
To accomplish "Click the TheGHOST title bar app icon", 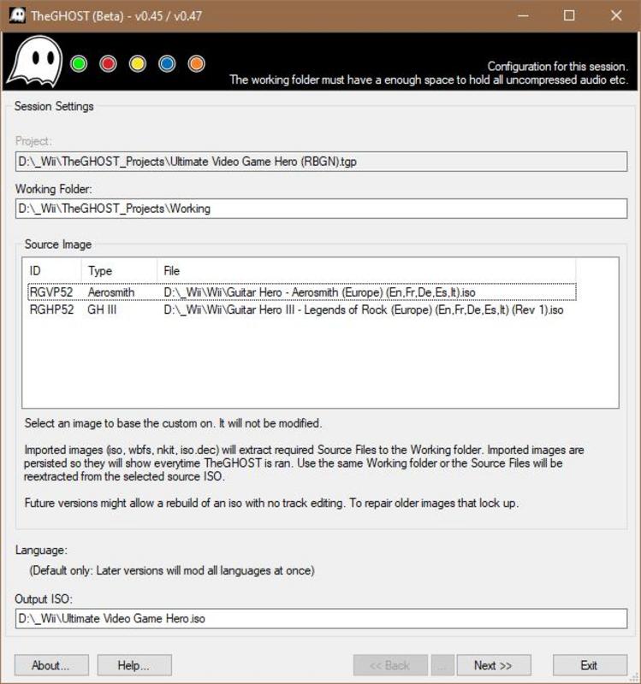I will 17,15.
